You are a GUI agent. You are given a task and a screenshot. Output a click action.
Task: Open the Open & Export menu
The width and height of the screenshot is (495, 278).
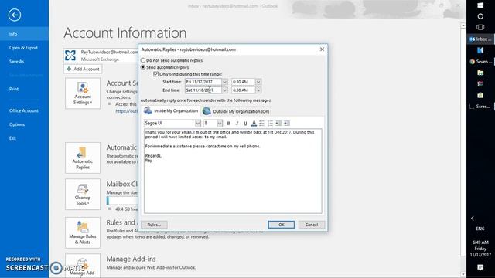point(24,48)
